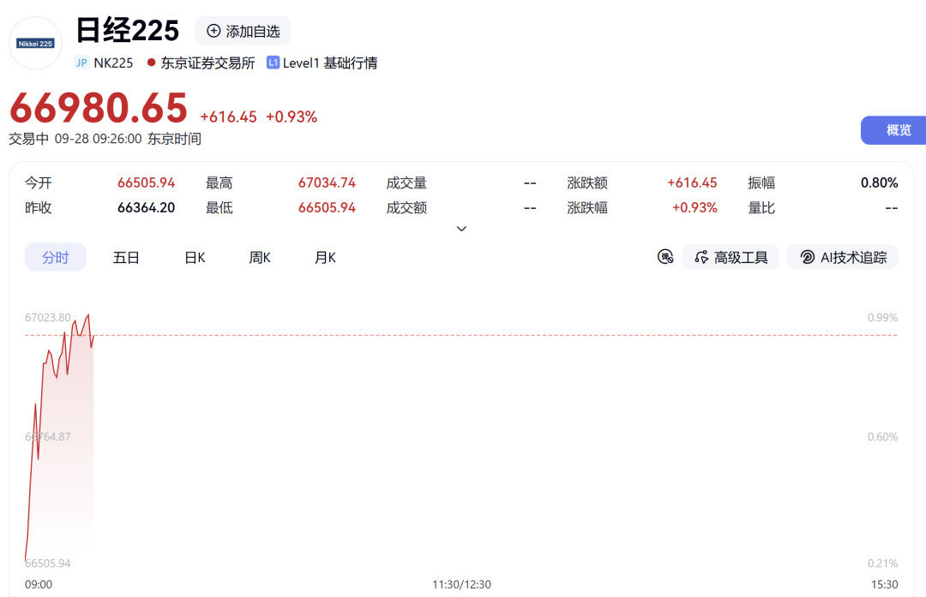Click the 交易中 09-28 09:26:00 timestamp
The image size is (926, 597).
pos(105,139)
